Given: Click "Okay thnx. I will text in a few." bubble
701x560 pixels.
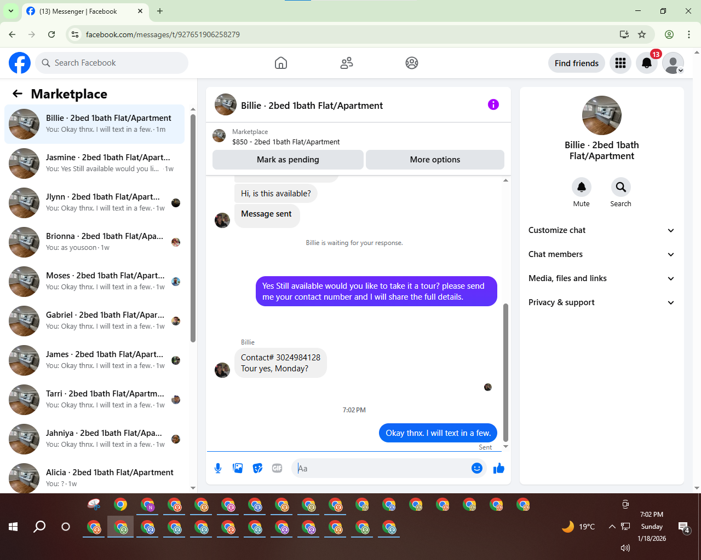Looking at the screenshot, I should coord(438,433).
